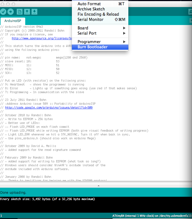Click the 'February 2009 by Randall Bohn' line
192x219 pixels.
[27, 157]
